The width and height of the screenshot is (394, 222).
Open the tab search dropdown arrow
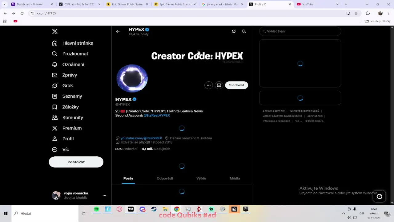pos(4,4)
